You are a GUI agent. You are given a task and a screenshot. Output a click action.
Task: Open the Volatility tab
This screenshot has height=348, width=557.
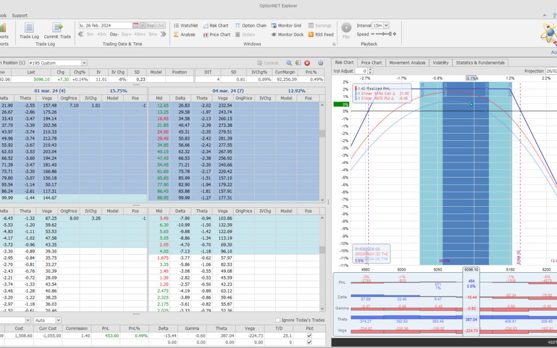point(440,62)
